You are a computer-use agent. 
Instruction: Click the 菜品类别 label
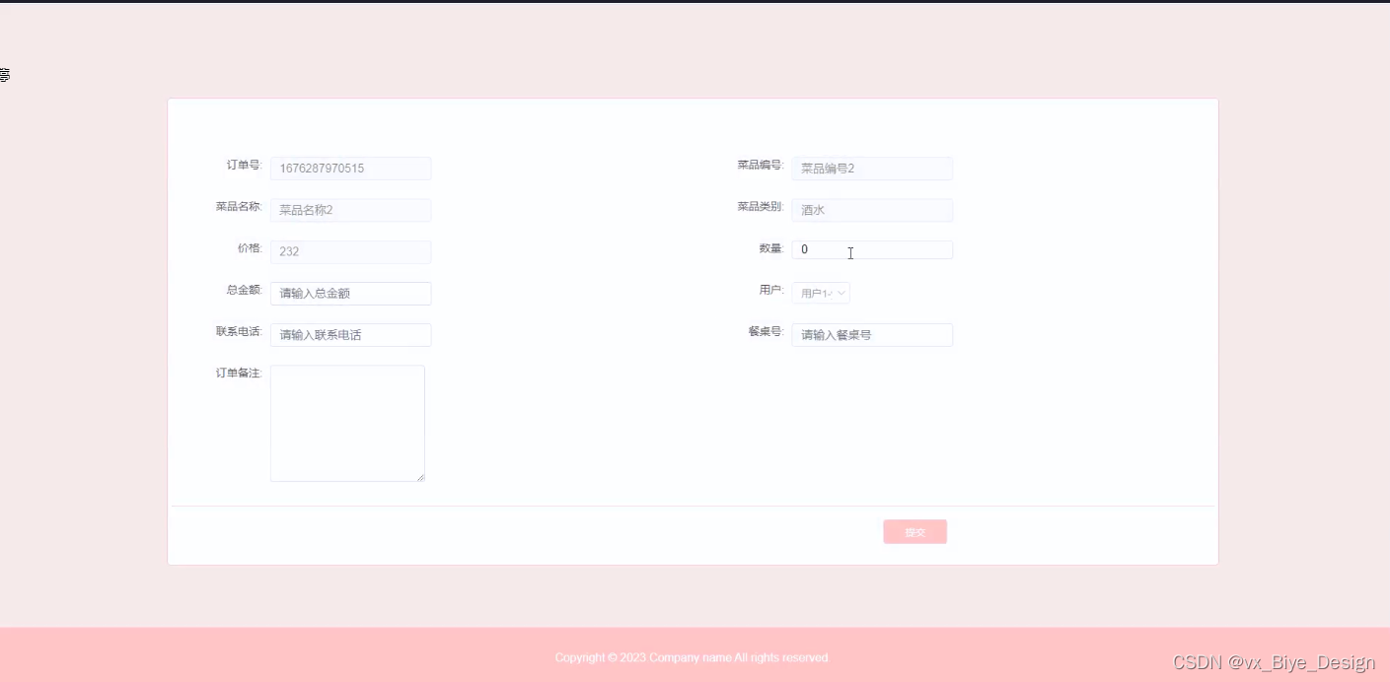click(760, 207)
